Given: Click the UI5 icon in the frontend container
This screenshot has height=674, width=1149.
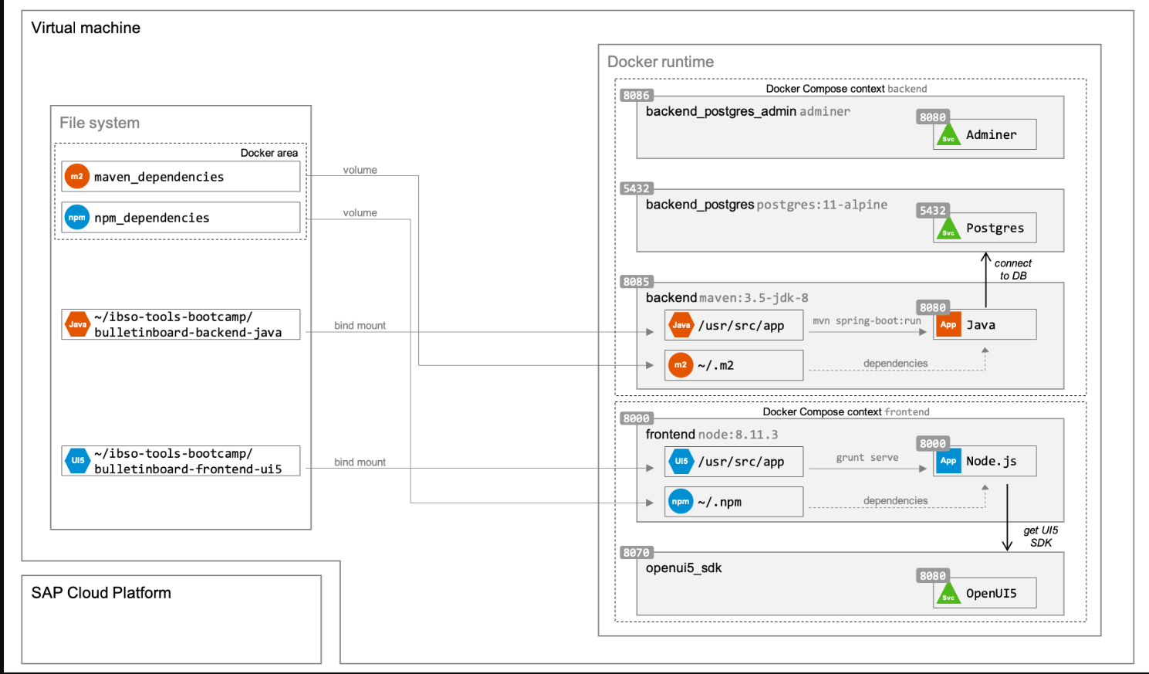Looking at the screenshot, I should pos(681,461).
